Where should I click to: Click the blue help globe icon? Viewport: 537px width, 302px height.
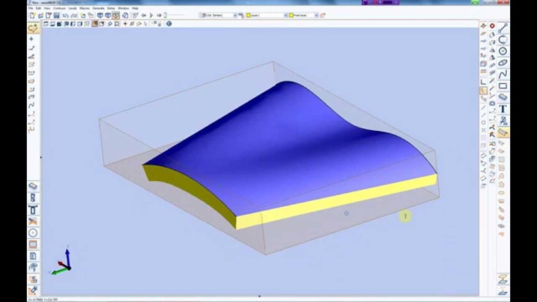[168, 23]
